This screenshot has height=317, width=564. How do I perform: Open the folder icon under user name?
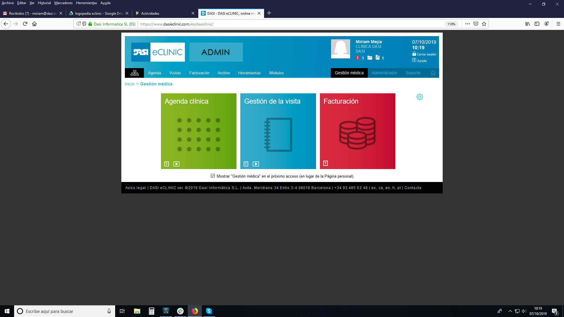pyautogui.click(x=370, y=58)
